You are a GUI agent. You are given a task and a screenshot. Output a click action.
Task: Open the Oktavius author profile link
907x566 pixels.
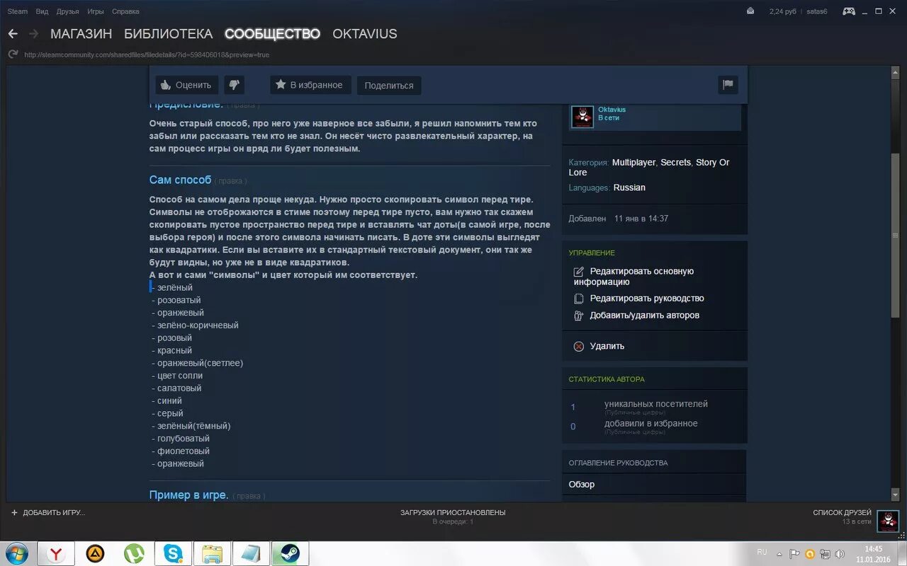point(612,110)
